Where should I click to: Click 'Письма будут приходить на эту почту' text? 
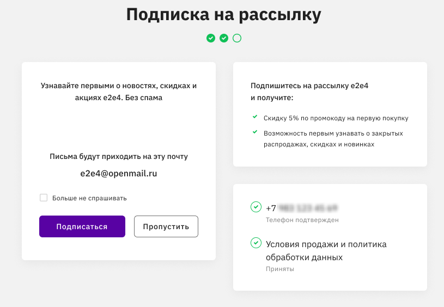coord(119,156)
